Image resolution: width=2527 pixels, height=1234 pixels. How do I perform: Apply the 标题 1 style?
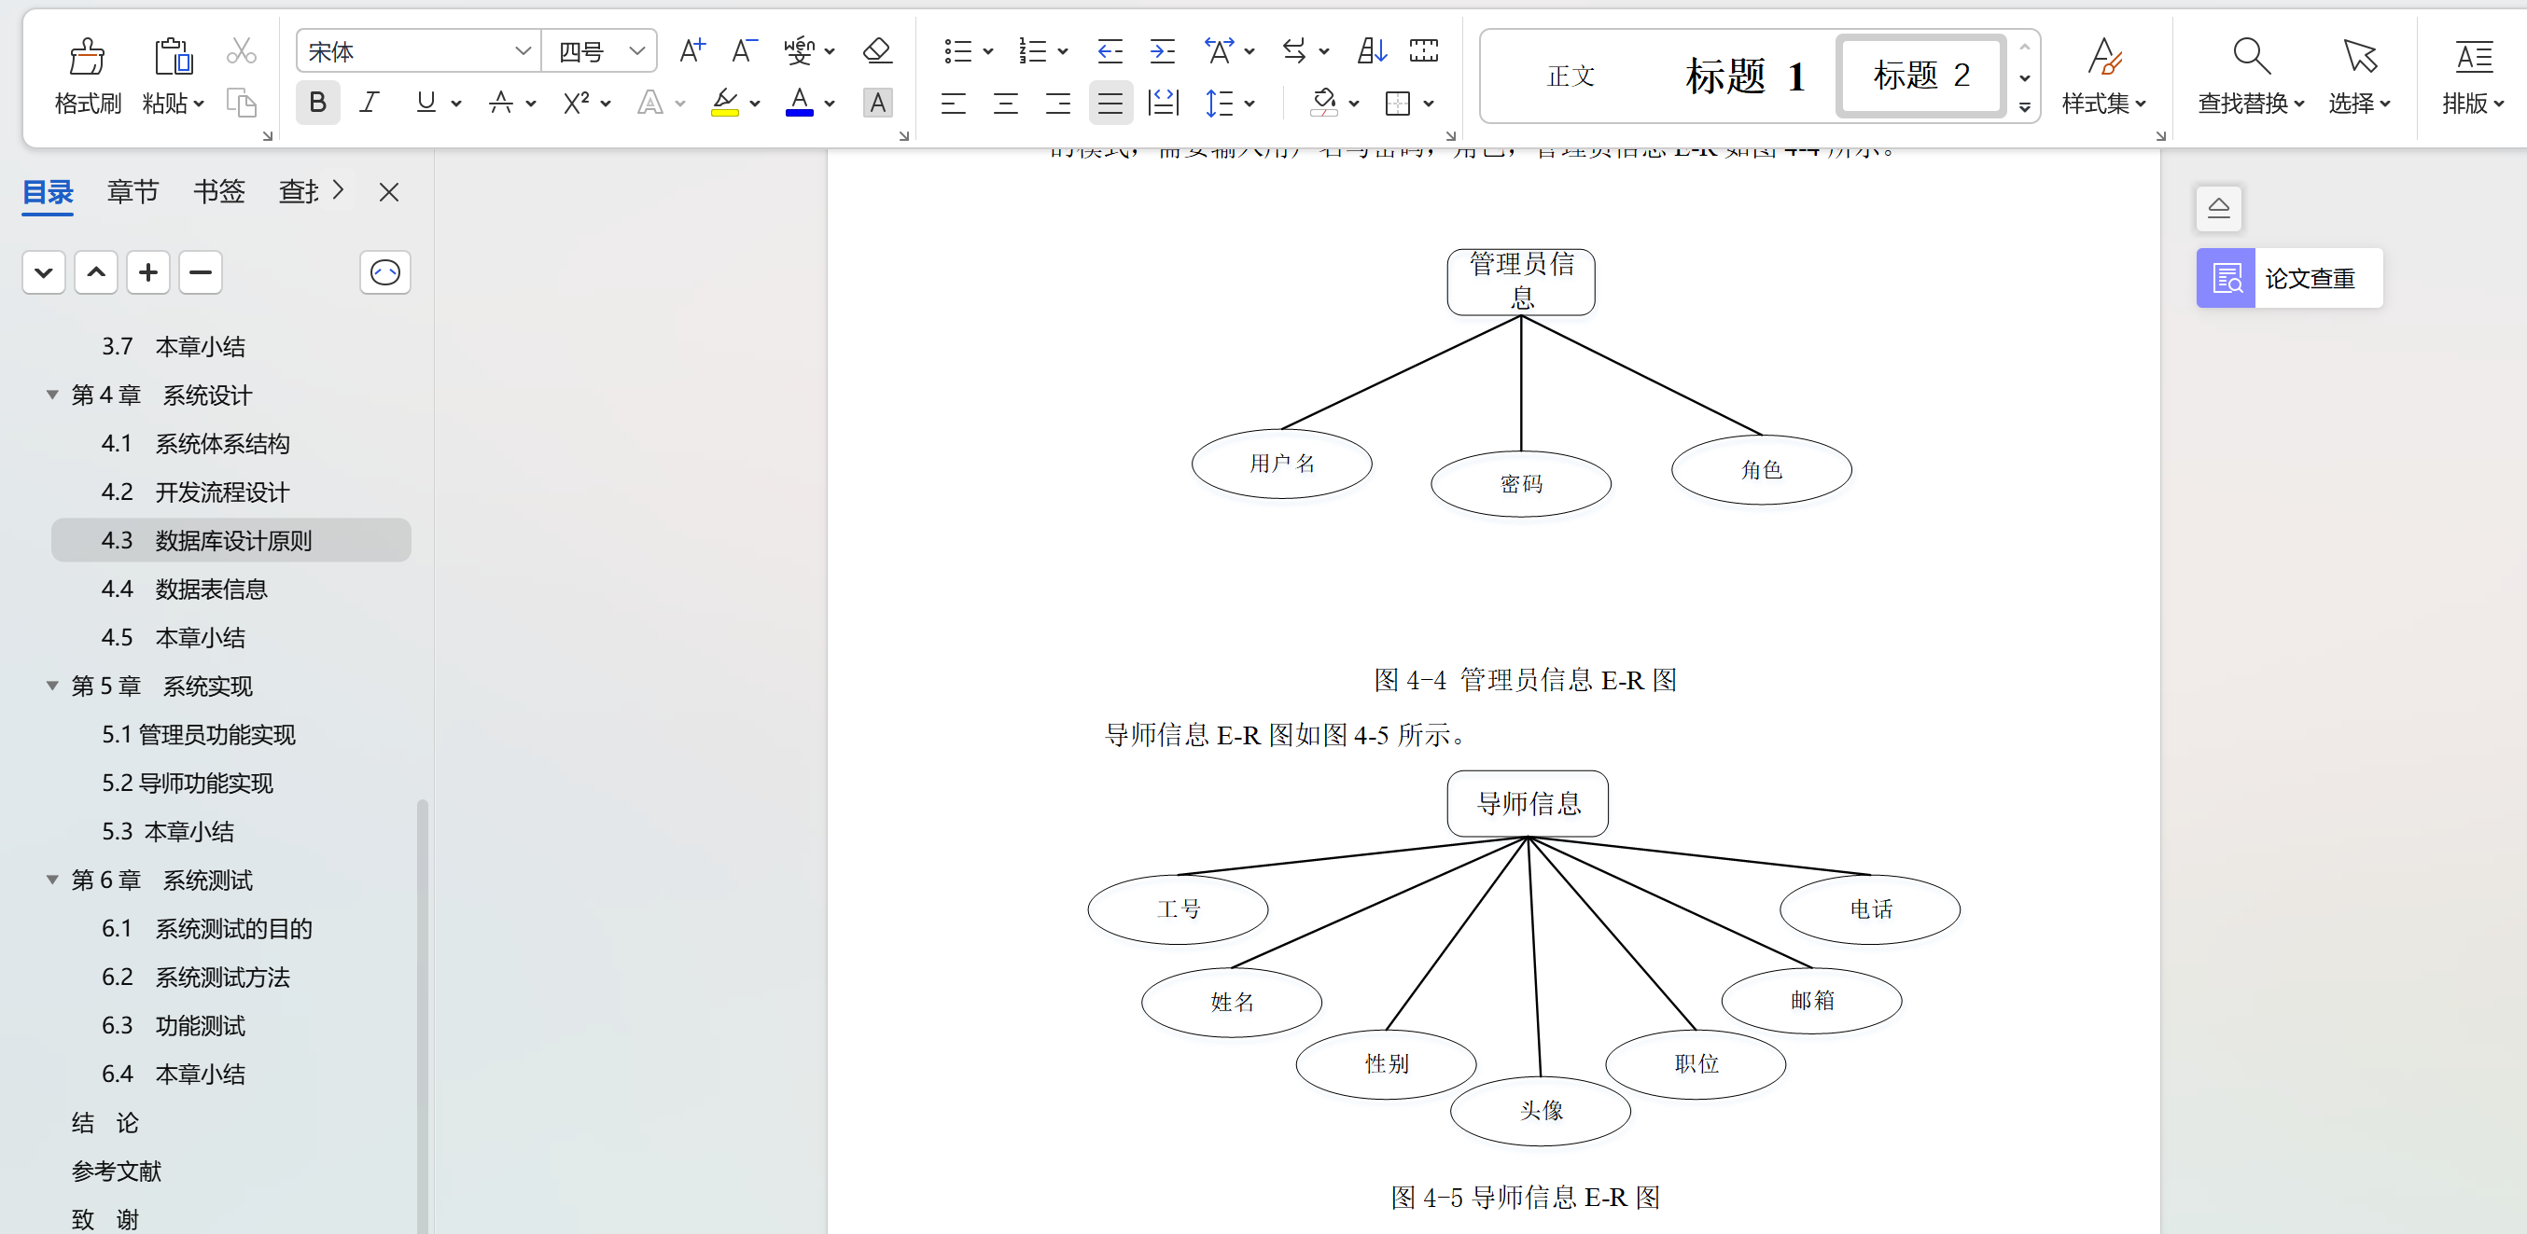tap(1745, 76)
